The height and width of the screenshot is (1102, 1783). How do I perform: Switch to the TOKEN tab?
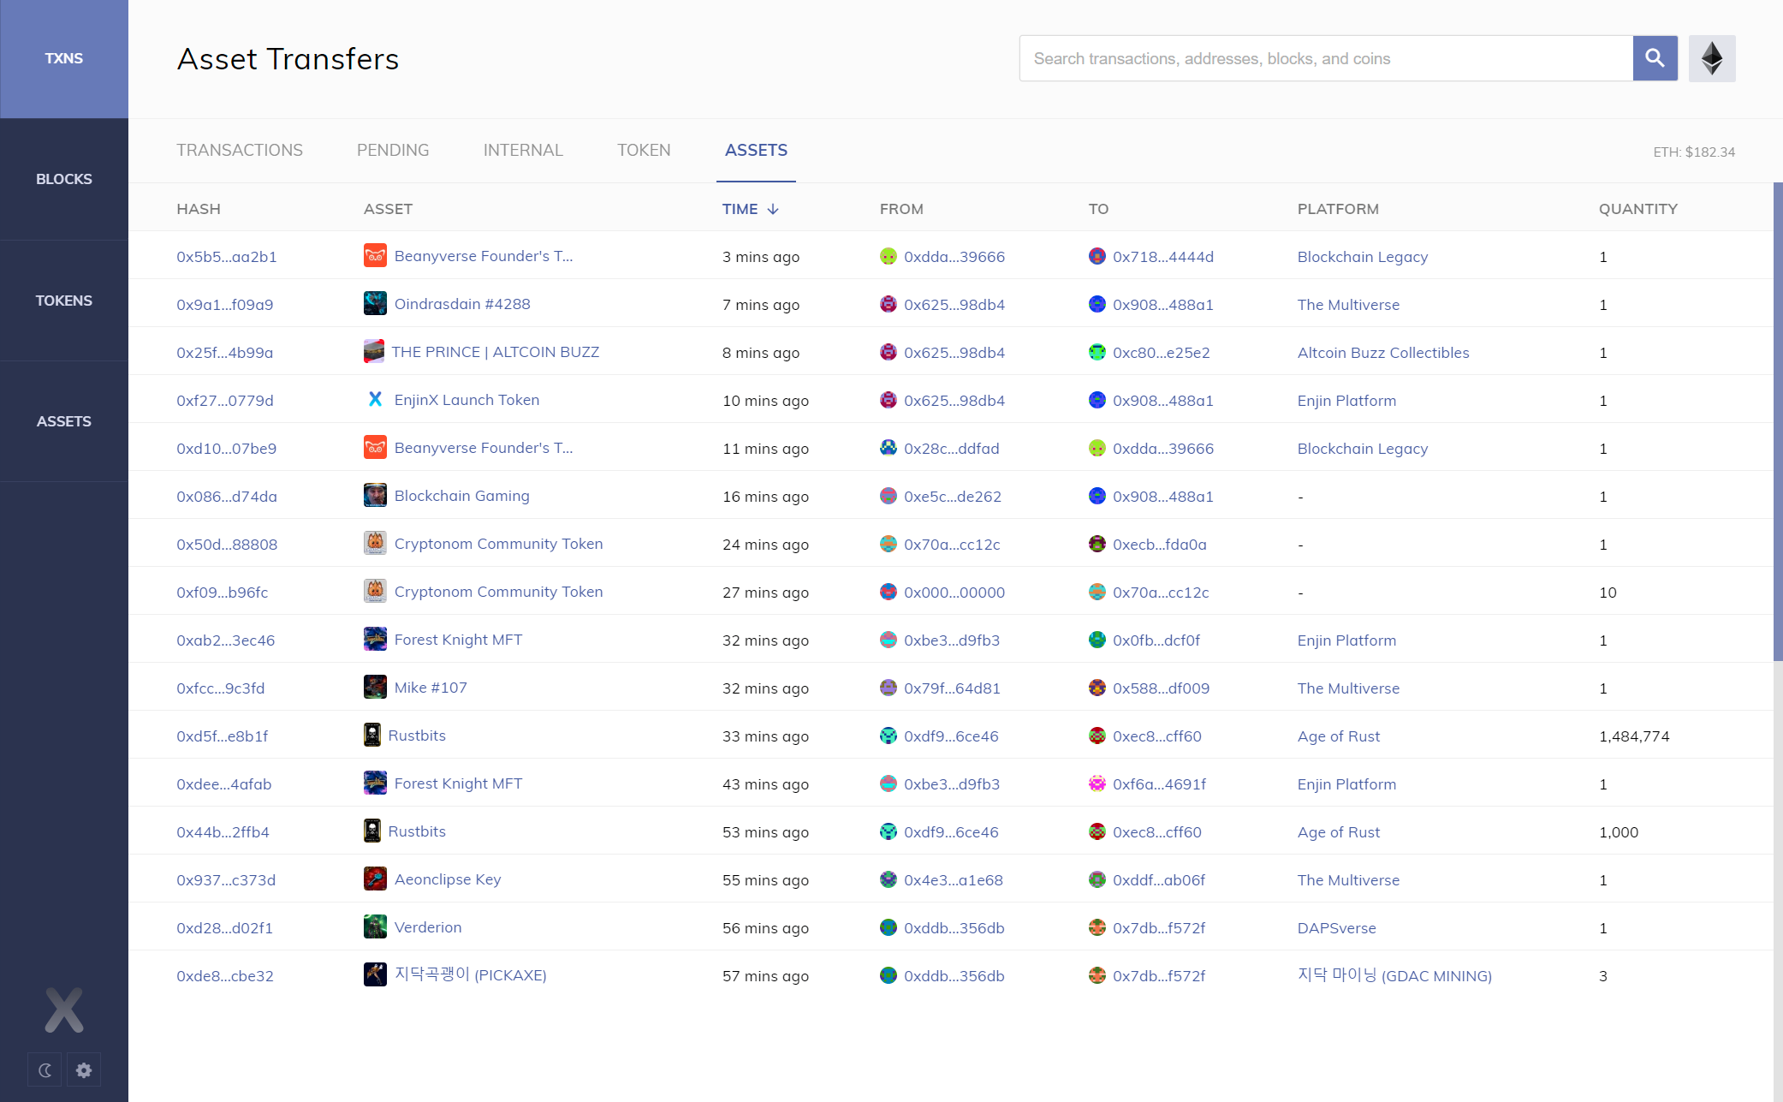point(644,150)
